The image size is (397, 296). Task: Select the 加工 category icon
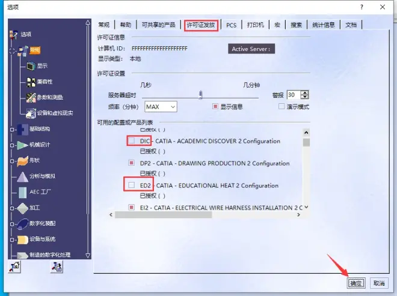pyautogui.click(x=22, y=208)
